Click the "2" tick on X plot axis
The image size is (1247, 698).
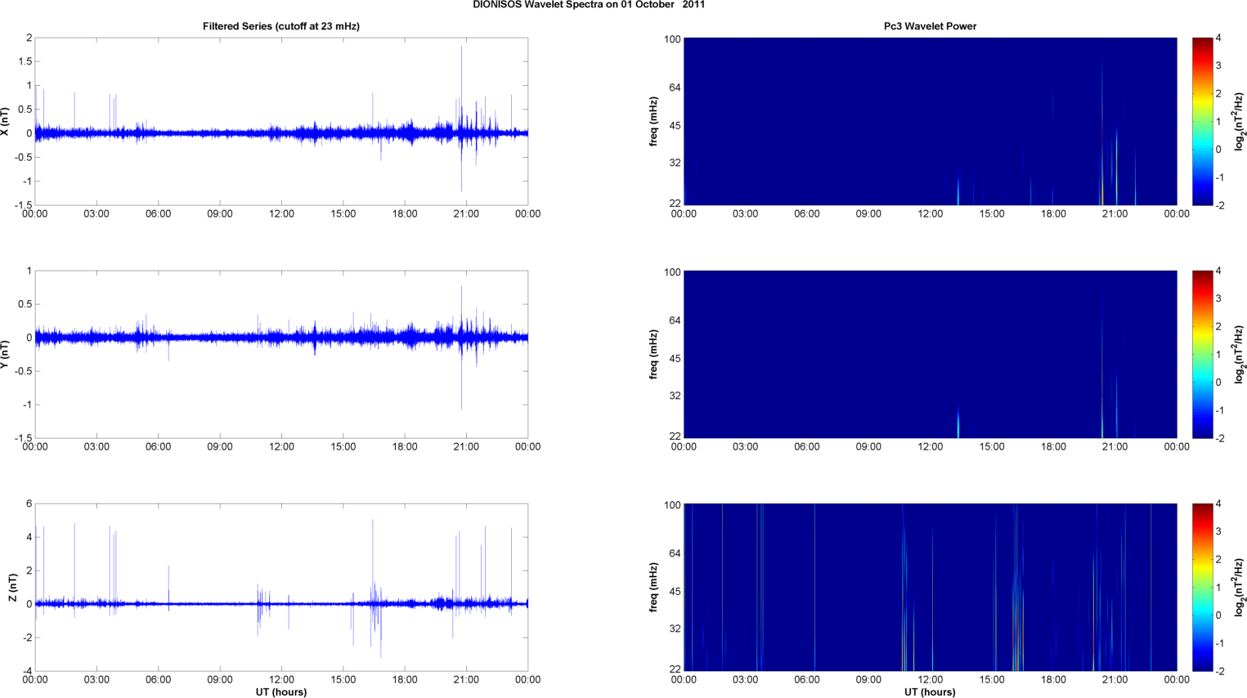click(x=29, y=38)
